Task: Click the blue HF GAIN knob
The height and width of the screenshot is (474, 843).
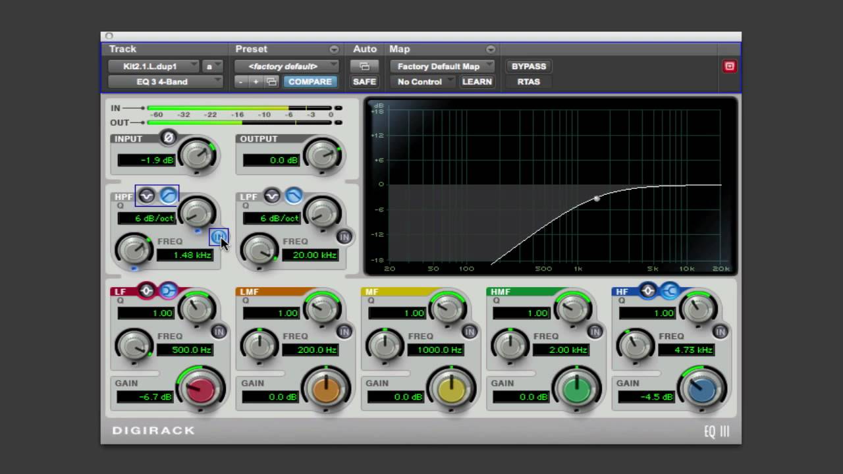Action: point(701,388)
